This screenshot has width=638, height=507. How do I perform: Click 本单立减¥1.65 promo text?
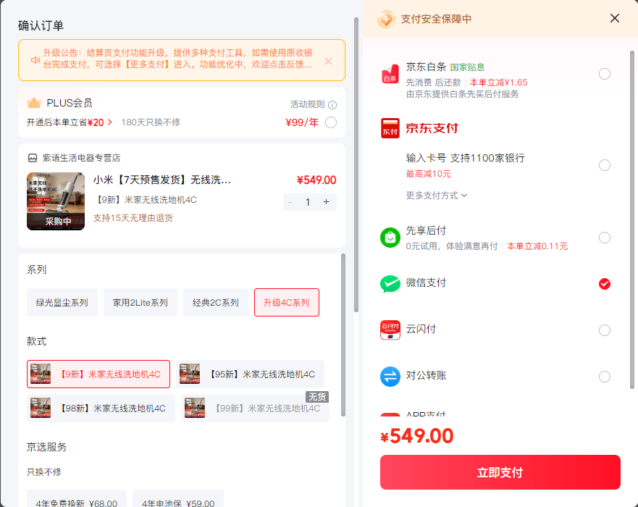[498, 83]
